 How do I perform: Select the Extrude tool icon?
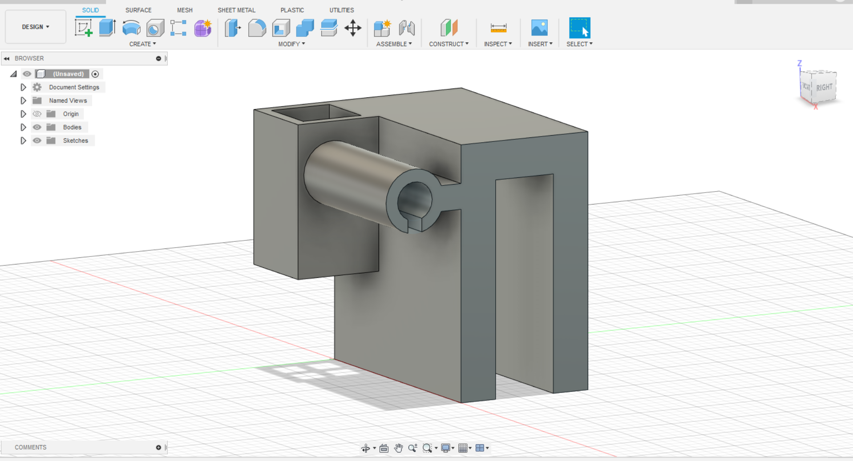(x=107, y=28)
